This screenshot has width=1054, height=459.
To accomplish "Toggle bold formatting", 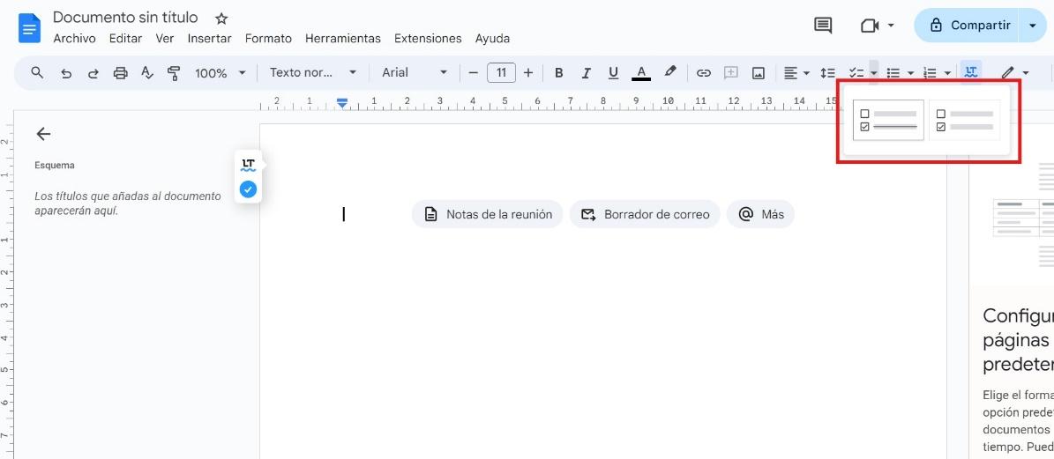I will tap(558, 72).
